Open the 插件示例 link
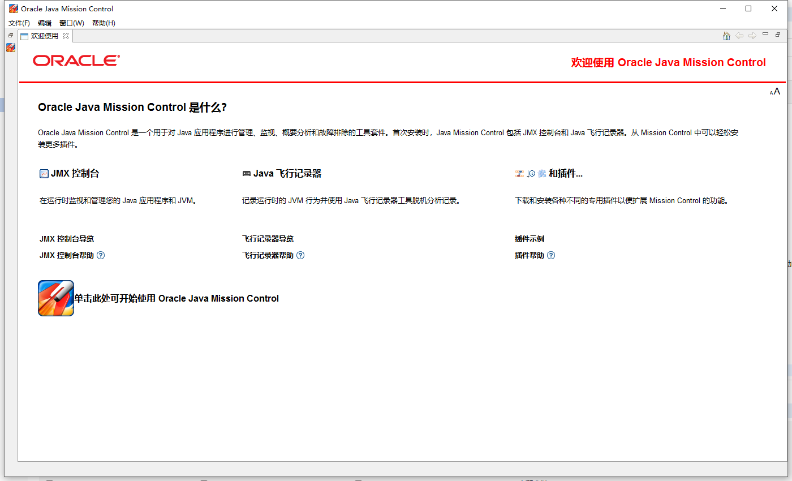This screenshot has width=792, height=481. click(x=530, y=239)
